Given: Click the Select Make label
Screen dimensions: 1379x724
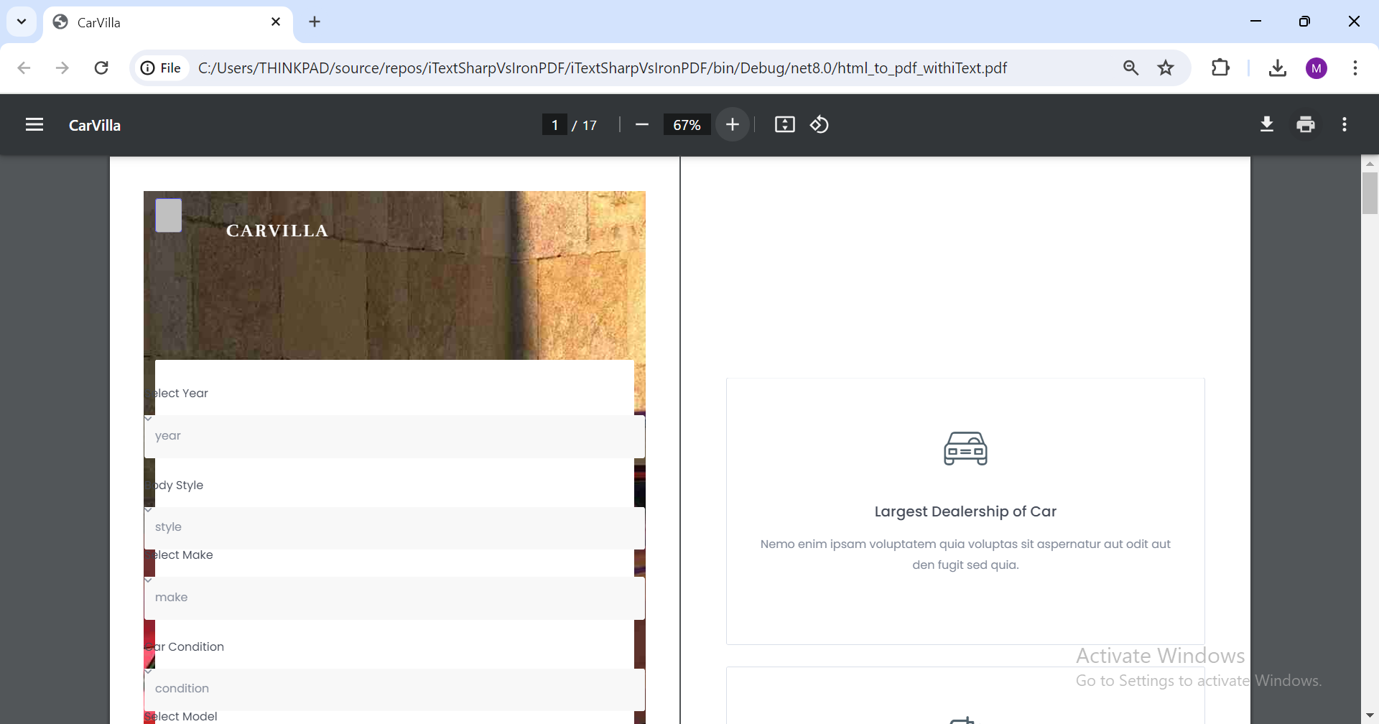Looking at the screenshot, I should tap(180, 555).
